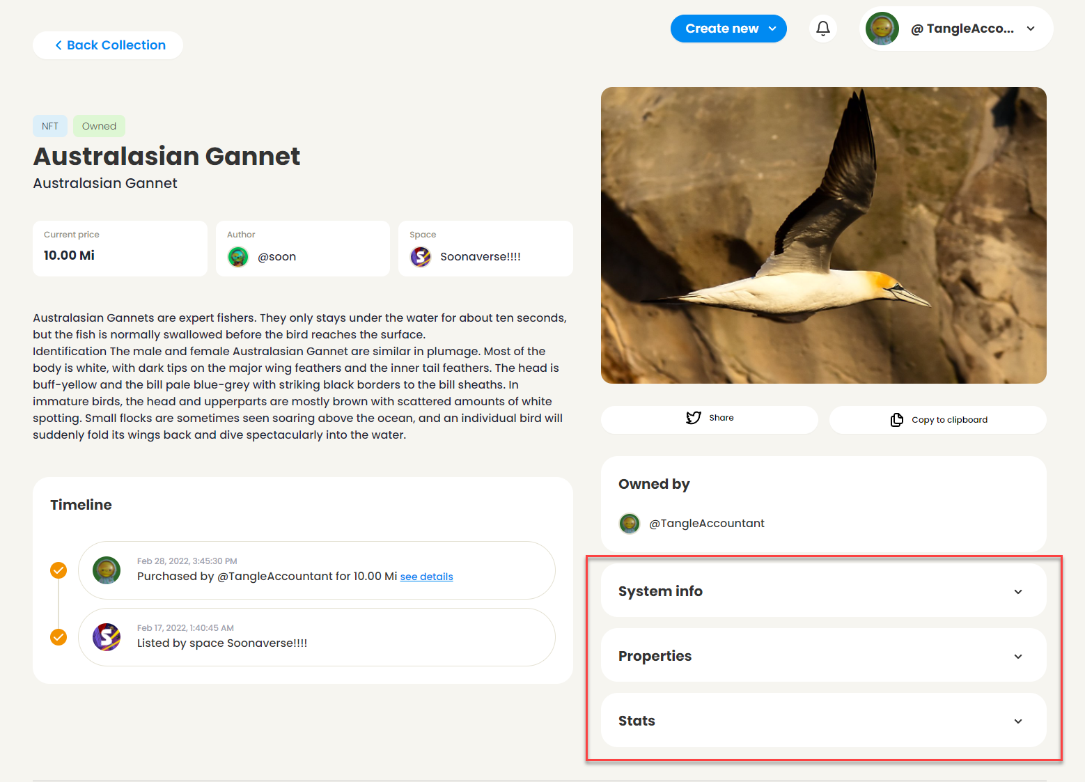Screen dimensions: 1085x782
Task: Click the profile avatar in top bar
Action: click(x=882, y=29)
